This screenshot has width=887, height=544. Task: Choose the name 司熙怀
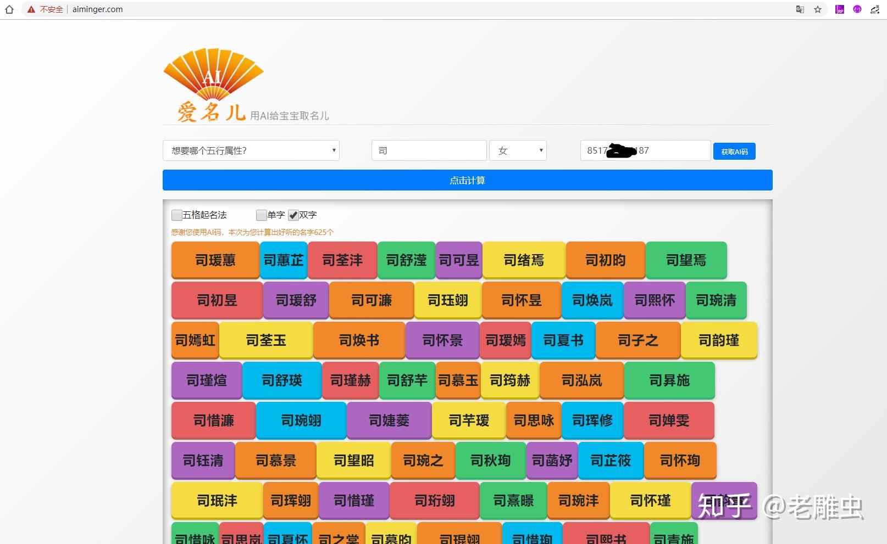point(655,300)
